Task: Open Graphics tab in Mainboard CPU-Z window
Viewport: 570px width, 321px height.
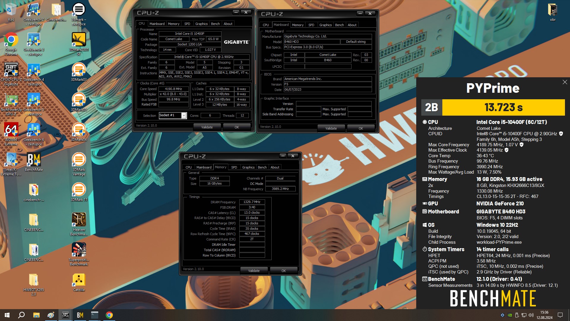Action: pos(325,25)
